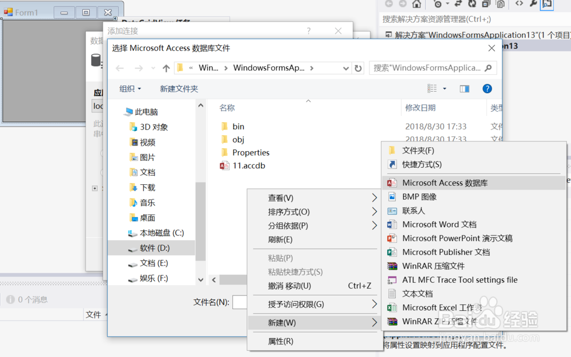Click the help question mark in 添加连接 dialog
The width and height of the screenshot is (571, 357).
[x=309, y=31]
